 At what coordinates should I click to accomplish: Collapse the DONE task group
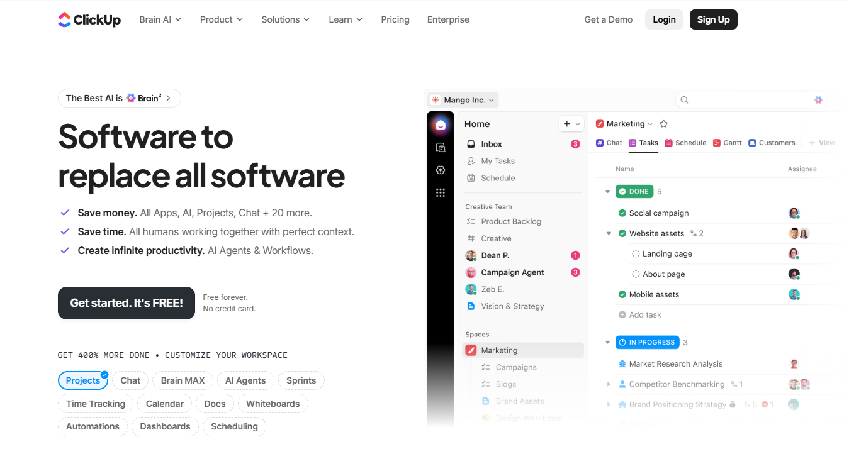607,191
